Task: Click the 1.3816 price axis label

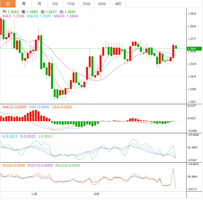Action: point(192,26)
